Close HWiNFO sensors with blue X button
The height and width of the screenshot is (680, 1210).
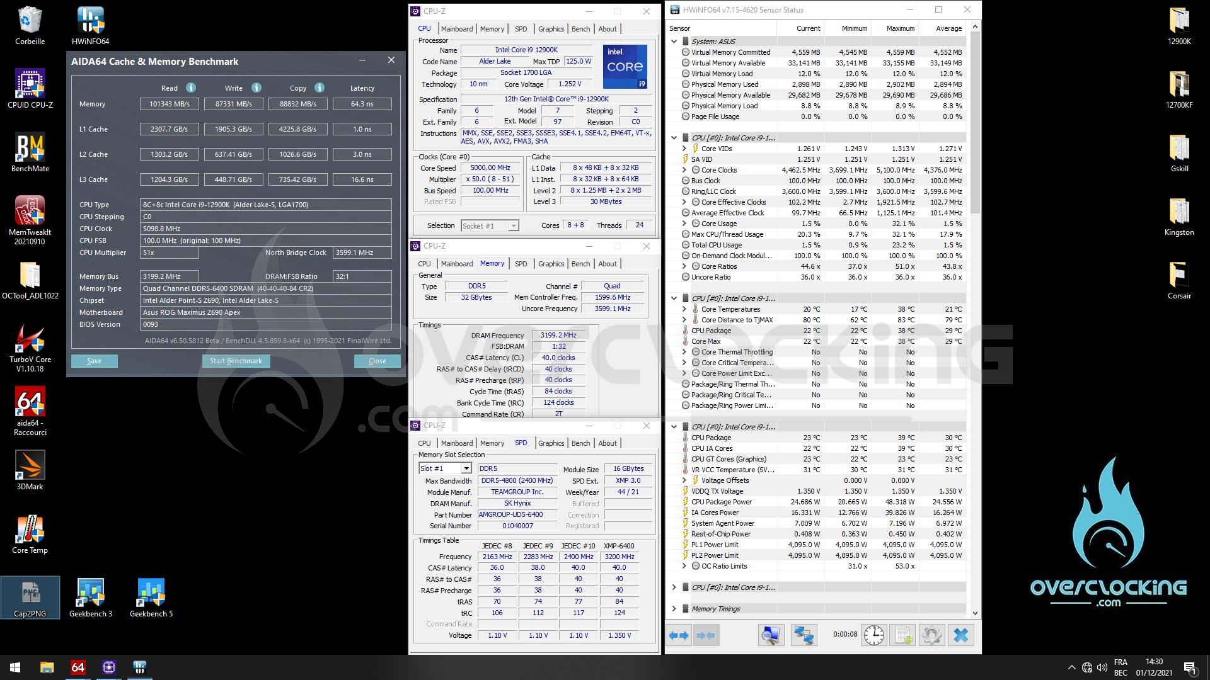coord(961,635)
